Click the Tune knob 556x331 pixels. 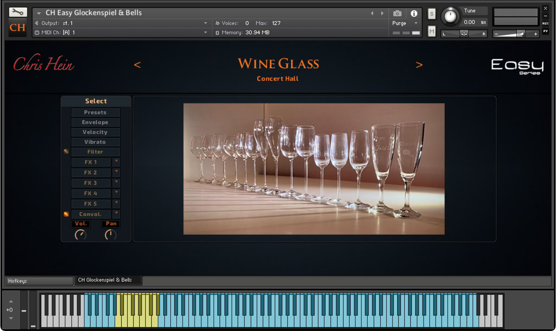(449, 17)
